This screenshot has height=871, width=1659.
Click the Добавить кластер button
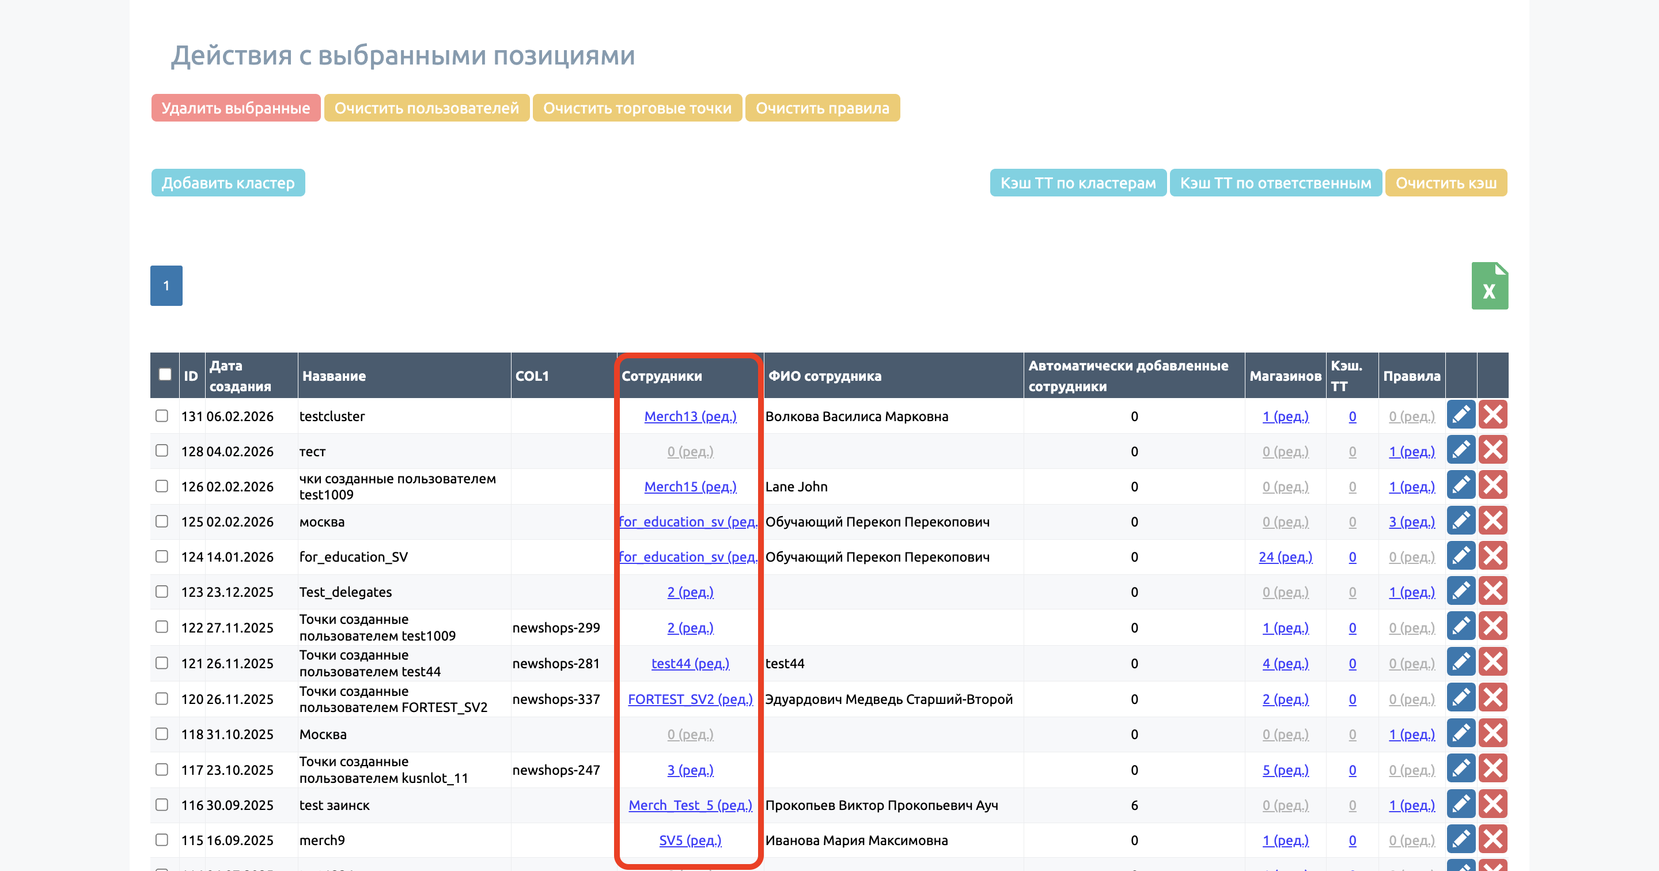click(x=228, y=183)
